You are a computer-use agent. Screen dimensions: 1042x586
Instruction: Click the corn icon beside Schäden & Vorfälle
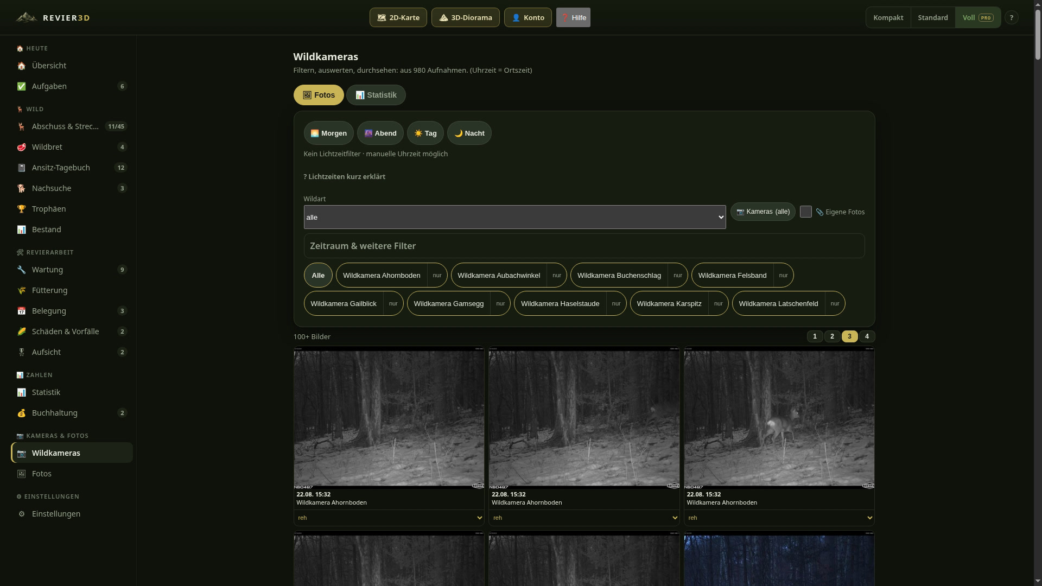[21, 332]
